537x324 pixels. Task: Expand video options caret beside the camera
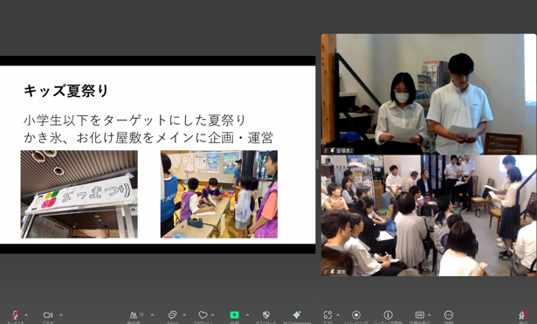pyautogui.click(x=61, y=314)
